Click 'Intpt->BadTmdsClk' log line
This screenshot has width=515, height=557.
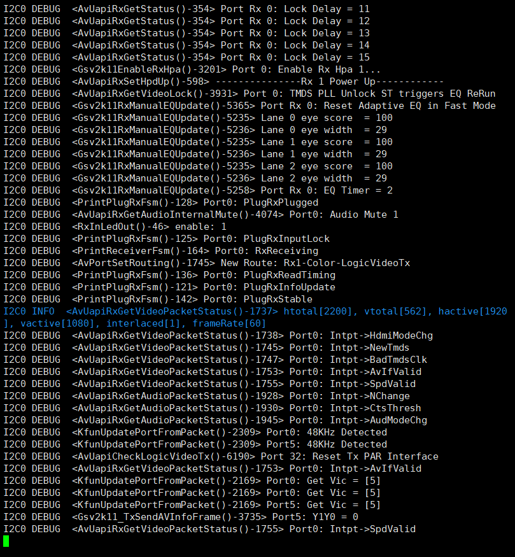(x=215, y=359)
